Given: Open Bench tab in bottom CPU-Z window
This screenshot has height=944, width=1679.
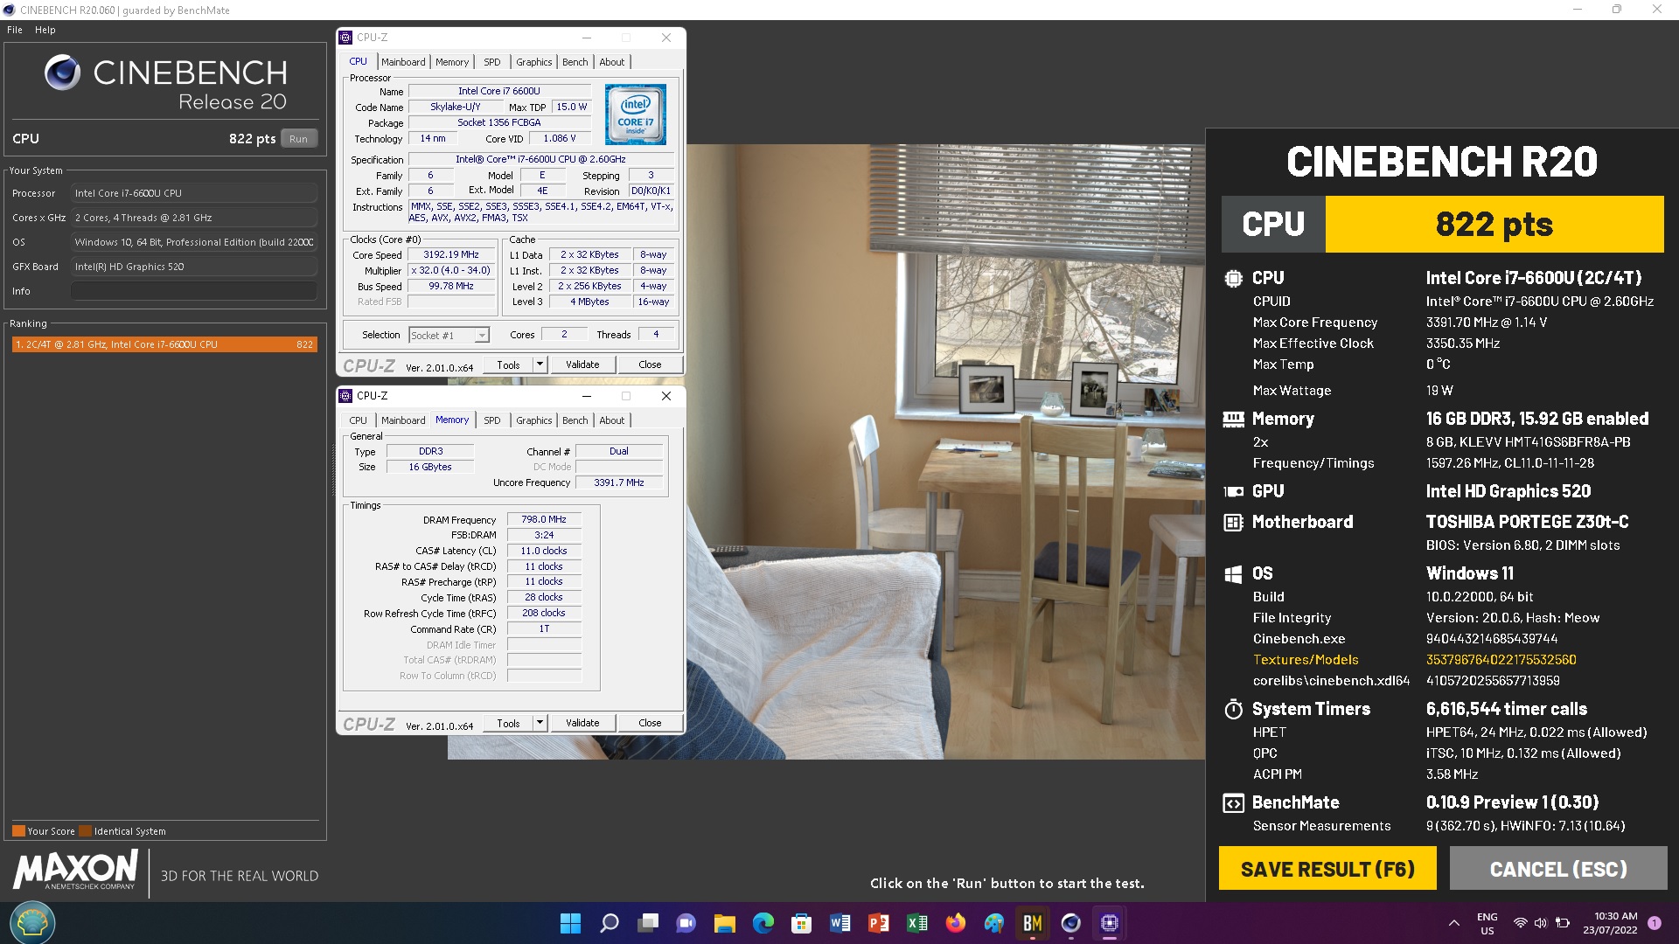Looking at the screenshot, I should click(575, 420).
